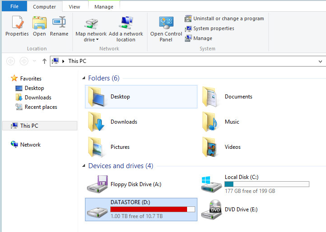Click the Folders (6) group header
Viewport: 326px width, 232px height.
point(104,78)
